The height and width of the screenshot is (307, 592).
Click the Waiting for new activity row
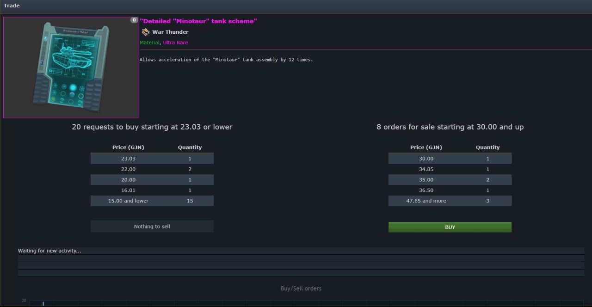click(x=301, y=251)
